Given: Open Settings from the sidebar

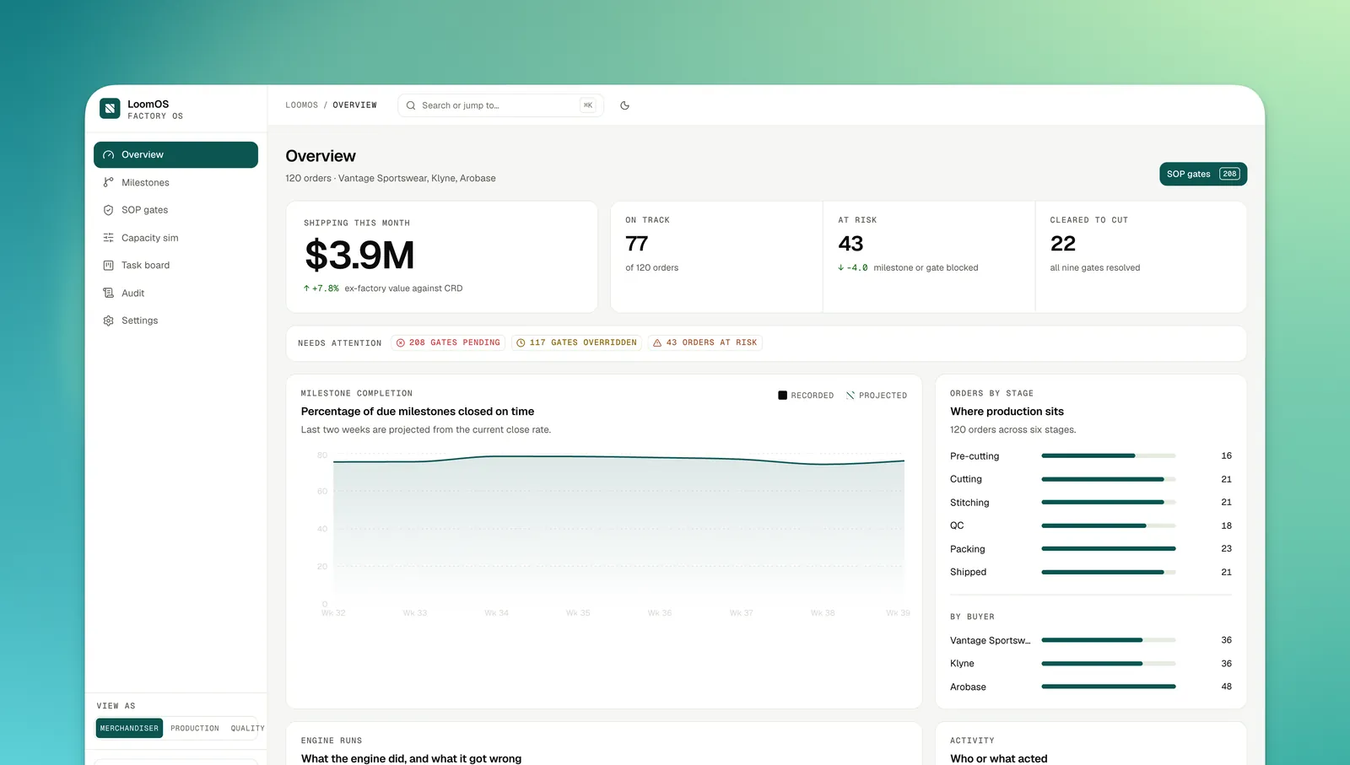Looking at the screenshot, I should (175, 321).
